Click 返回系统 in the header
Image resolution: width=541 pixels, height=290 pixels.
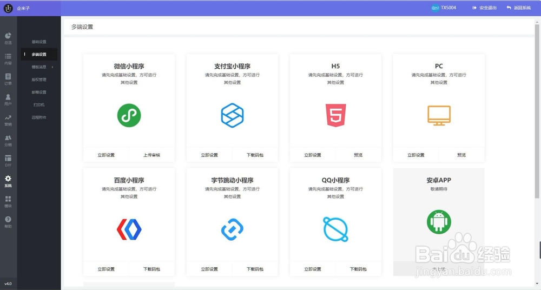coord(519,8)
